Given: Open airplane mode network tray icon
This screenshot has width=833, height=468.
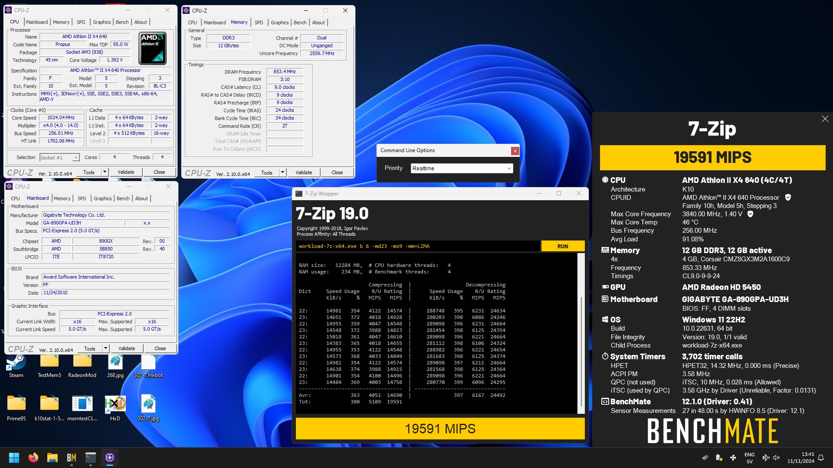Looking at the screenshot, I should pyautogui.click(x=766, y=458).
